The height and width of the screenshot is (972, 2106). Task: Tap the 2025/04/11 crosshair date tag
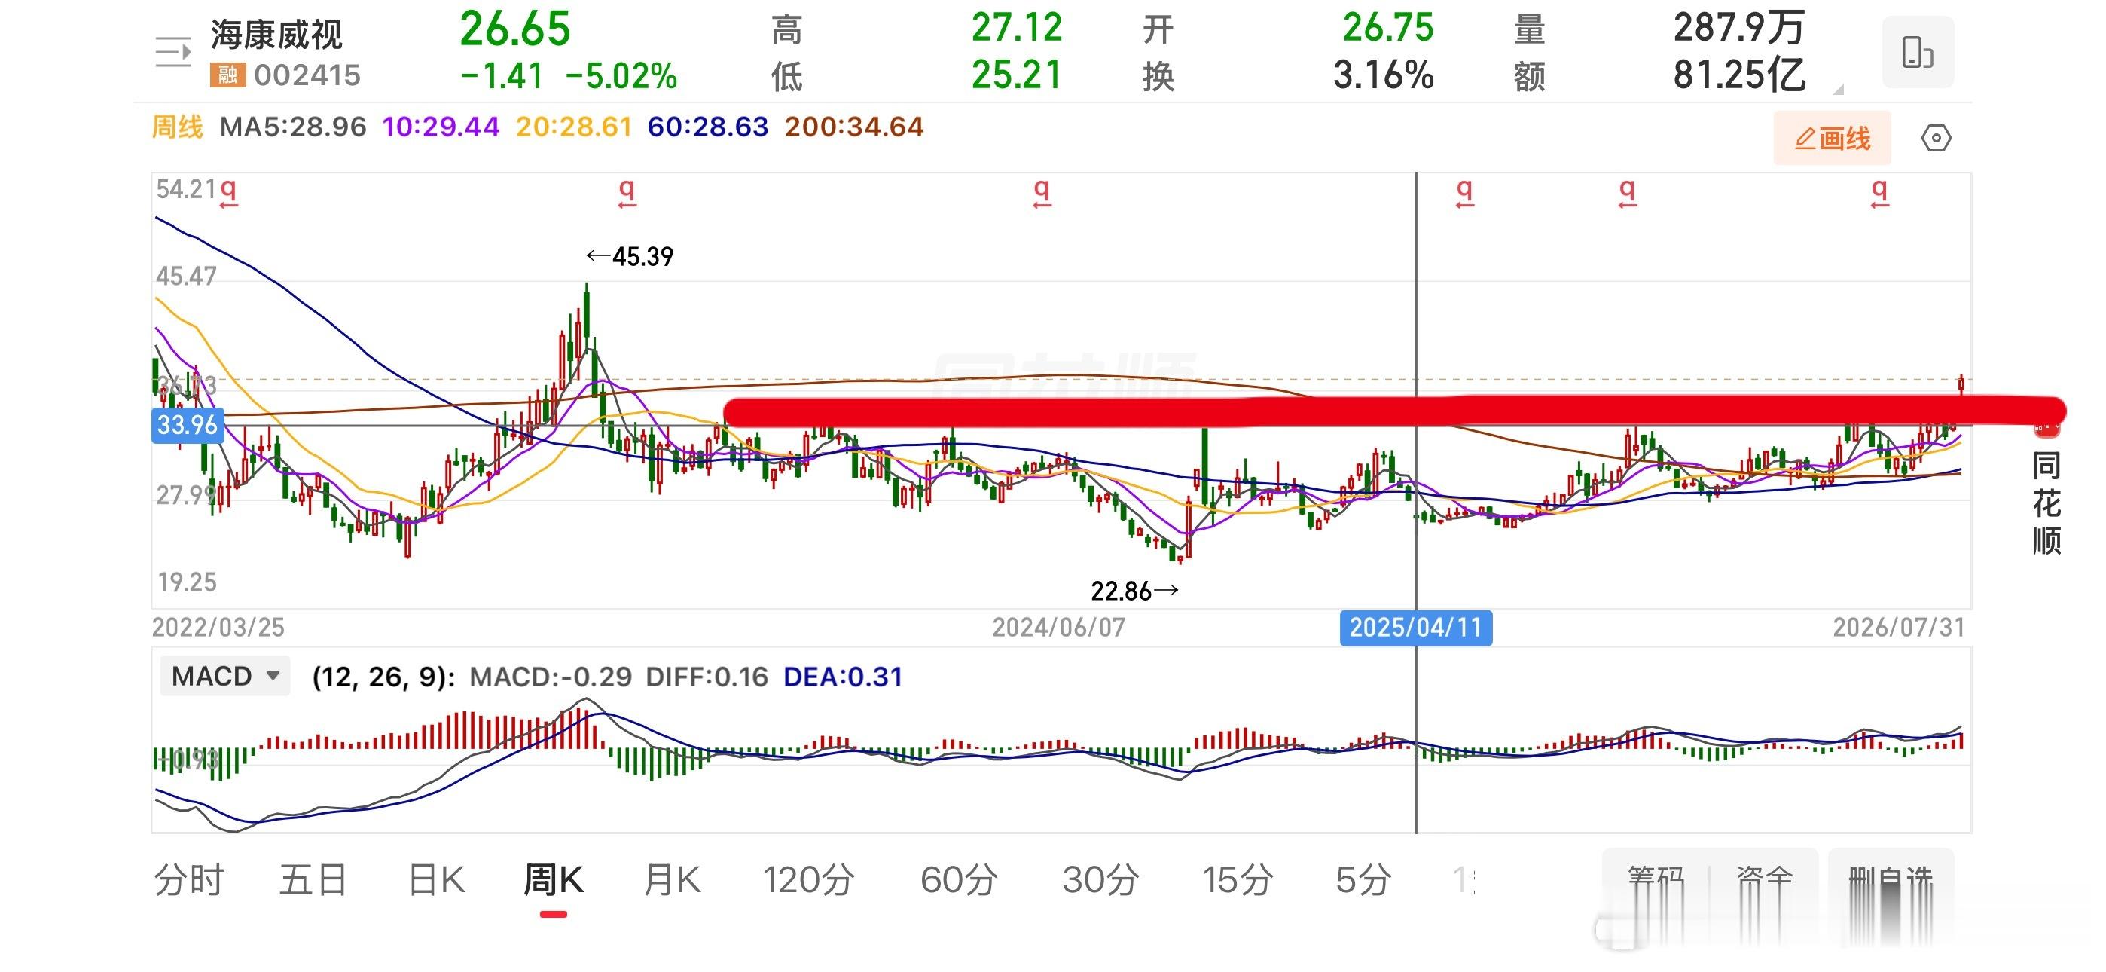tap(1416, 628)
